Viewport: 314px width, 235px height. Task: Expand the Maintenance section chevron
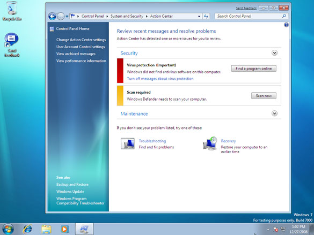[x=274, y=113]
